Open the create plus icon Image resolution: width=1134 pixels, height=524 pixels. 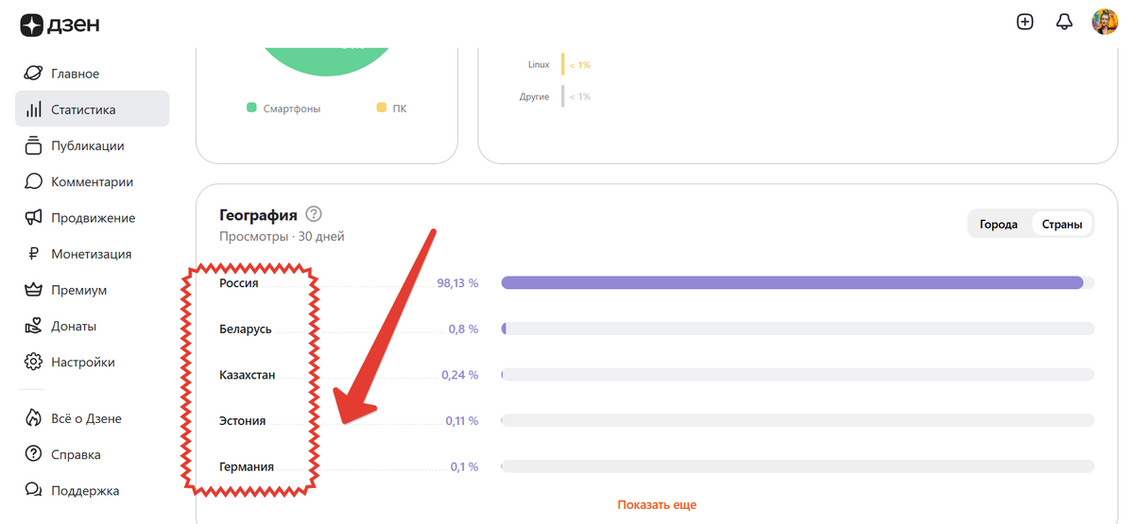[x=1024, y=22]
